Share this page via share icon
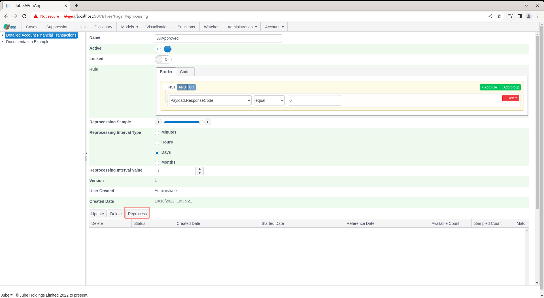This screenshot has height=298, width=544. 490,16
